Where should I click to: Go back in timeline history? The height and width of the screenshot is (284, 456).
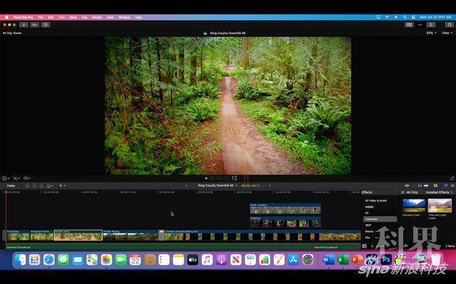(186, 186)
